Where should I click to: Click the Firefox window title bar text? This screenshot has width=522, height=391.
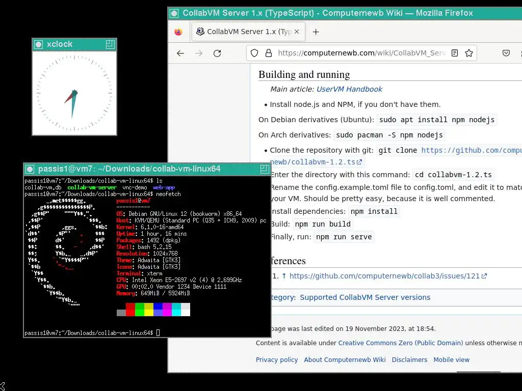tap(328, 13)
